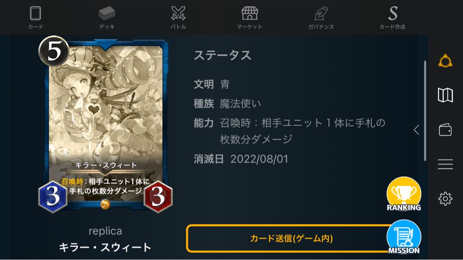
Task: Go to バトル battle section
Action: click(178, 18)
